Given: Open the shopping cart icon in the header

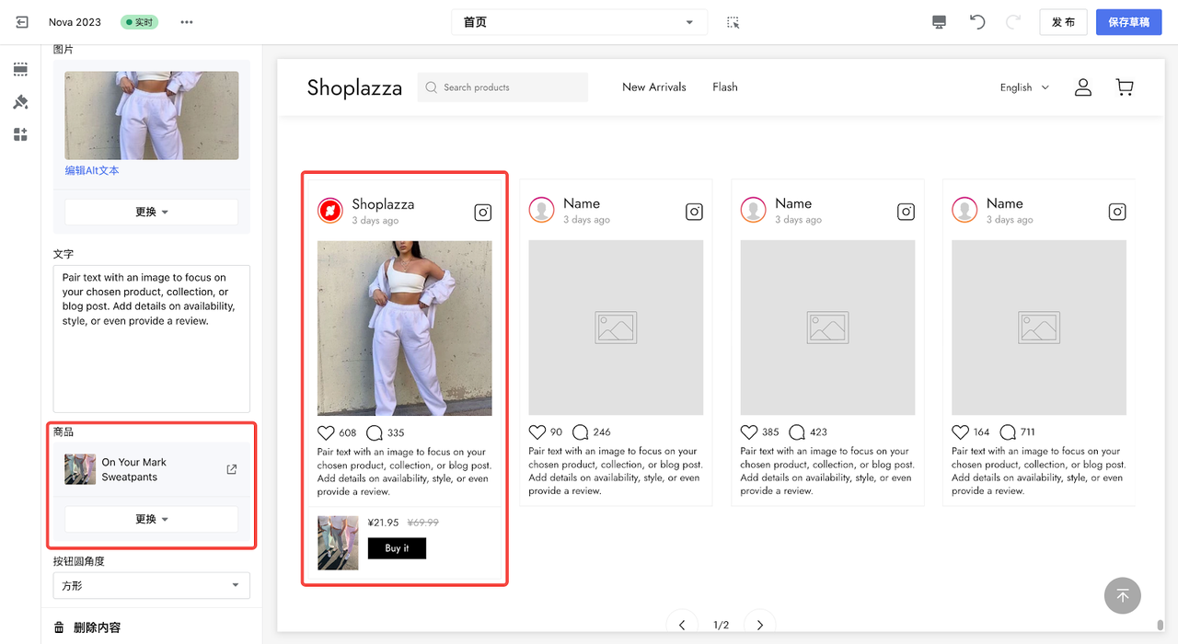Looking at the screenshot, I should pyautogui.click(x=1125, y=87).
